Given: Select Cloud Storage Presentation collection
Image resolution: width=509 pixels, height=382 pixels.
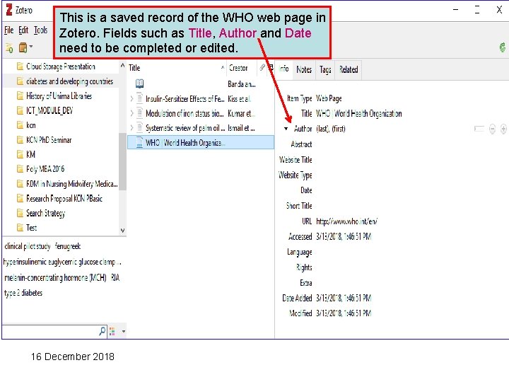Looking at the screenshot, I should pos(61,66).
